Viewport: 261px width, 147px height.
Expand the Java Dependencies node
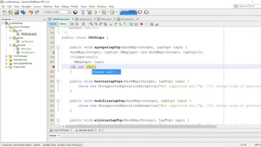tap(7, 63)
